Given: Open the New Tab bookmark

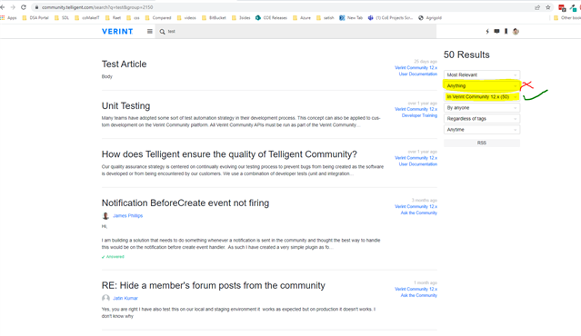Looking at the screenshot, I should pos(351,18).
